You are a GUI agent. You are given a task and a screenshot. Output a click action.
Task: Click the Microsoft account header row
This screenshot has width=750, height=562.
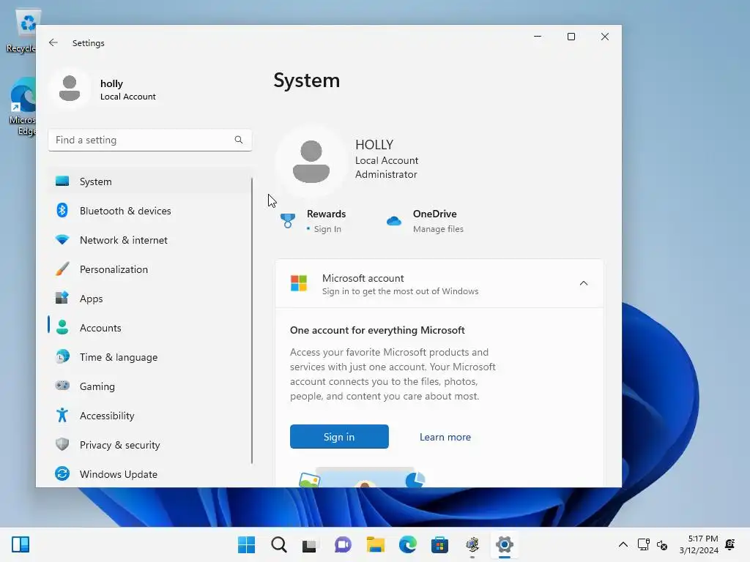[439, 283]
